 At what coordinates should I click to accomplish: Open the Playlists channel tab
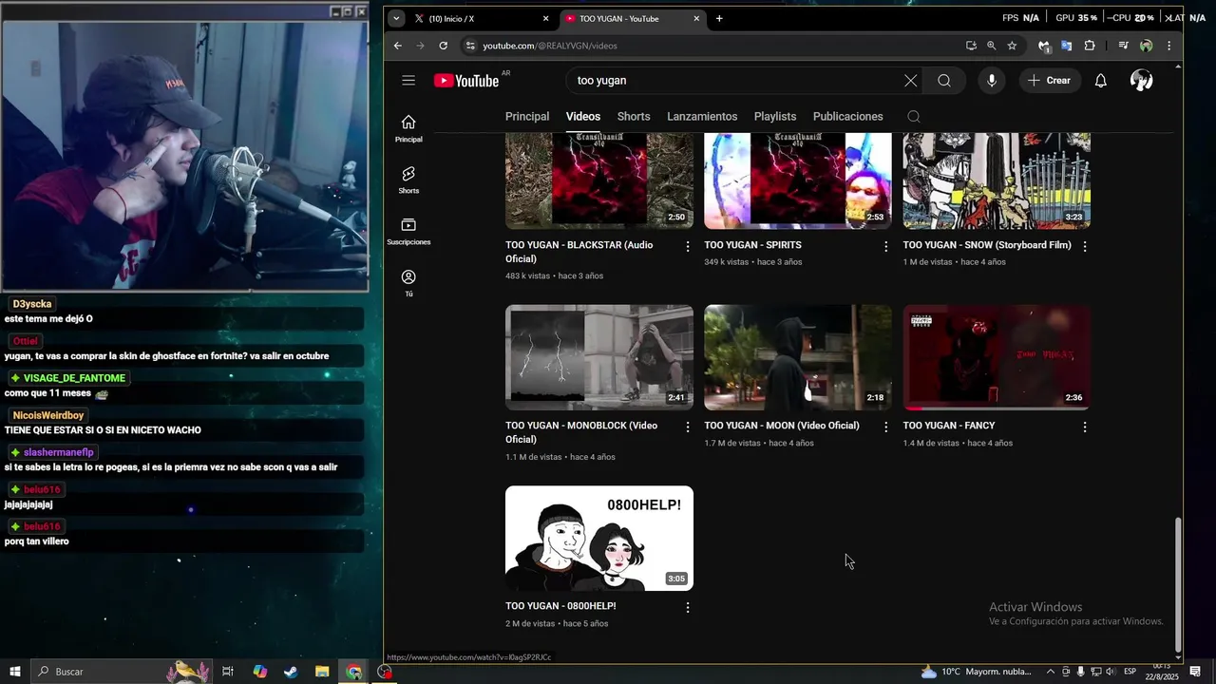775,117
